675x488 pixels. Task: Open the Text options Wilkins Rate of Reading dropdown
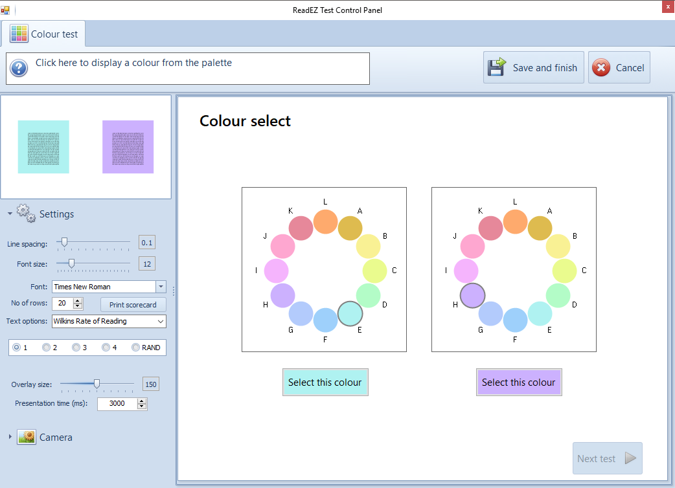(x=161, y=321)
